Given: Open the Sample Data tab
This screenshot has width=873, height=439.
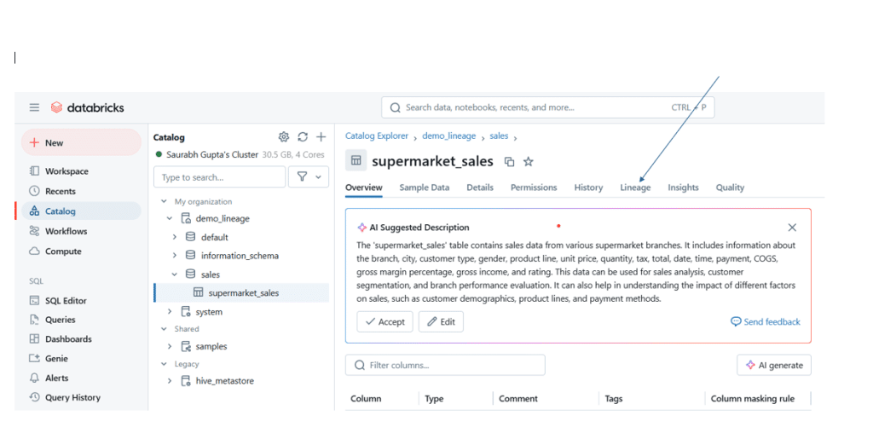Looking at the screenshot, I should pyautogui.click(x=424, y=188).
